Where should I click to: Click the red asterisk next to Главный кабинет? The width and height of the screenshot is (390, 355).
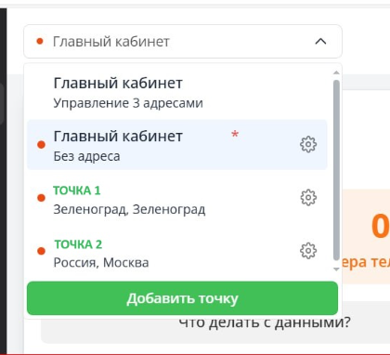pyautogui.click(x=235, y=135)
